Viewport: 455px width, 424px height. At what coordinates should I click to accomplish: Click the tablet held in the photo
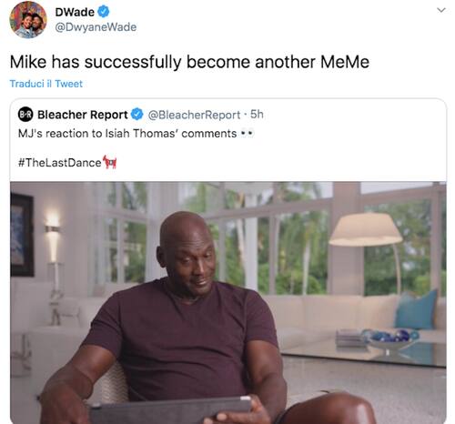(x=170, y=411)
